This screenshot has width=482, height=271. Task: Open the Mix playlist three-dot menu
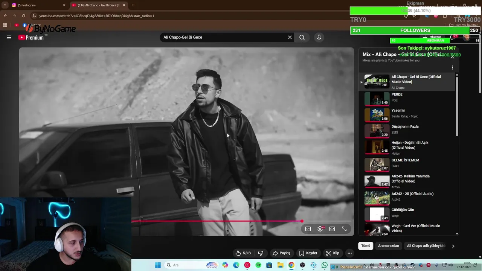(452, 68)
